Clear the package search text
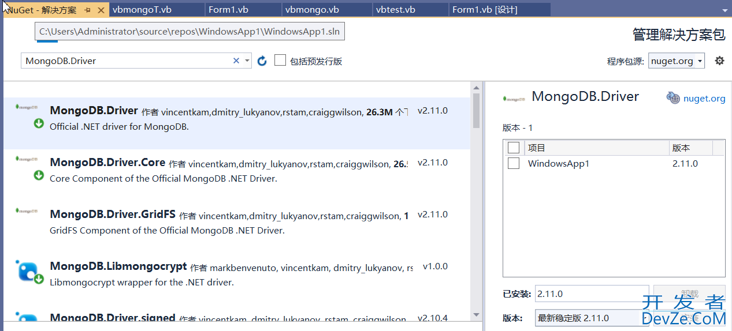 [236, 61]
